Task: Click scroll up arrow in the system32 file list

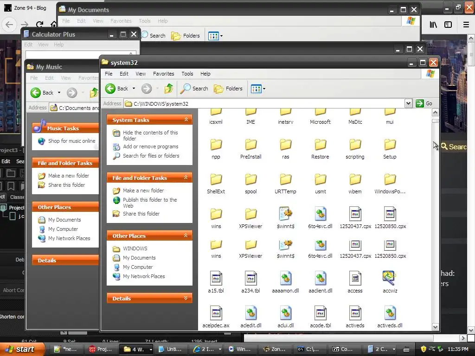Action: pyautogui.click(x=435, y=113)
